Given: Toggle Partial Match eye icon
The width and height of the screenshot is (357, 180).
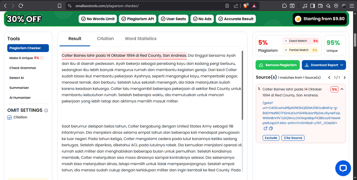Looking at the screenshot, I should tap(286, 50).
